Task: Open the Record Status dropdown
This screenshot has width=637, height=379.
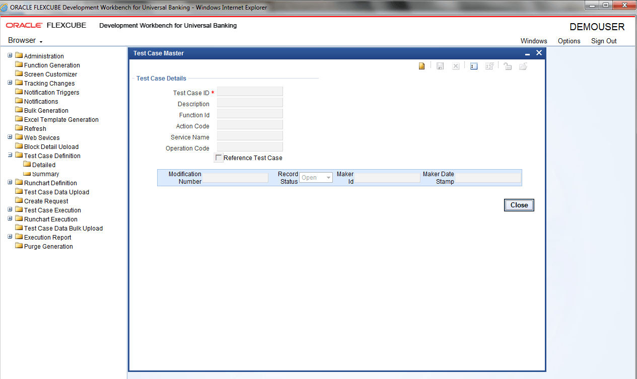Action: point(316,178)
